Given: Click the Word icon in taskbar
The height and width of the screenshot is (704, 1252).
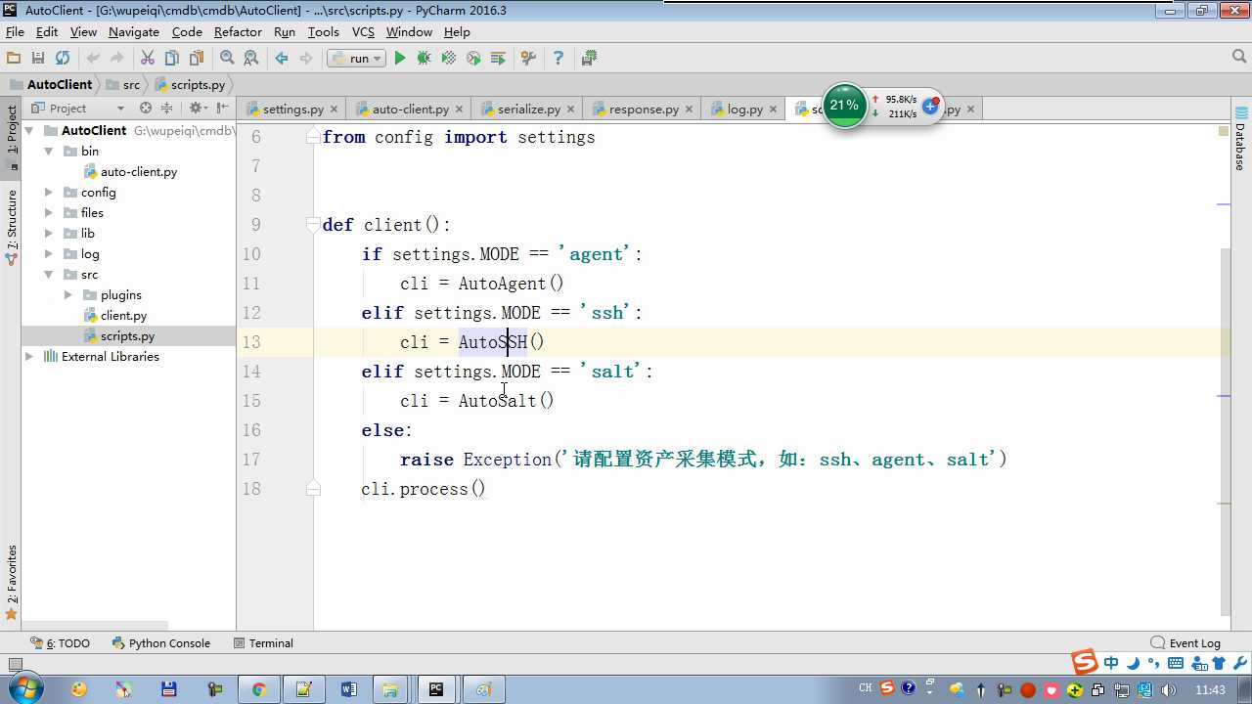Looking at the screenshot, I should 349,689.
